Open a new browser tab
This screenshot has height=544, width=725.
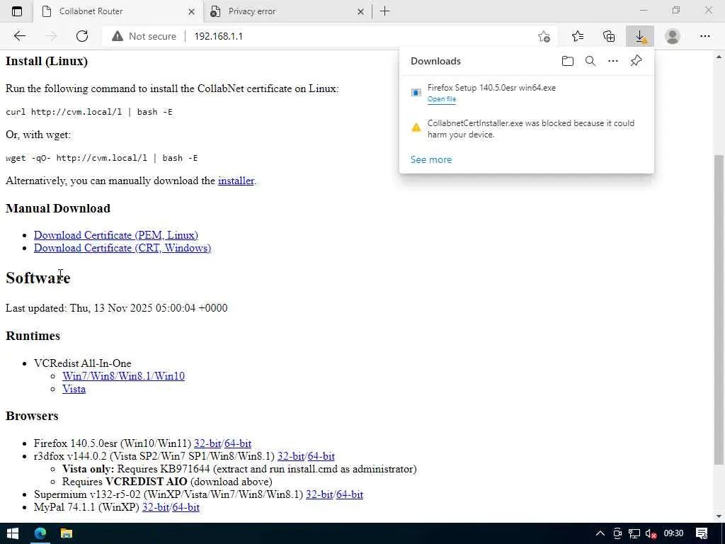pyautogui.click(x=384, y=11)
